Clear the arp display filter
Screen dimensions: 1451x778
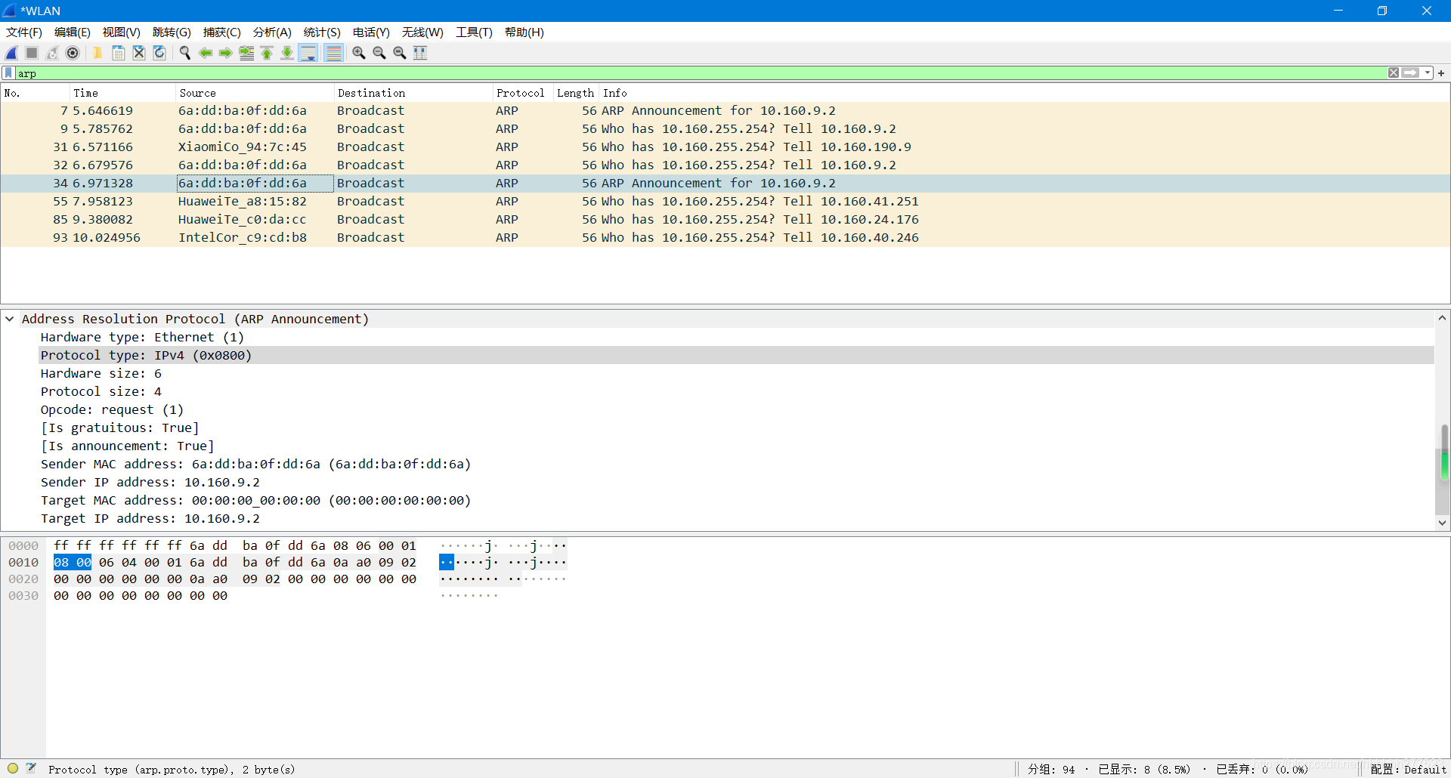tap(1394, 73)
